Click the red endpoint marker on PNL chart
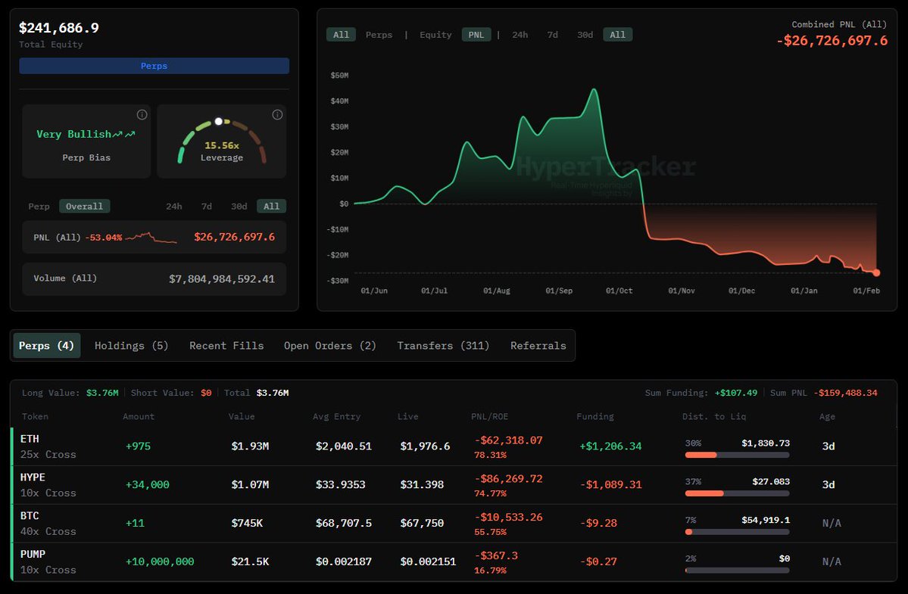908x594 pixels. tap(876, 272)
